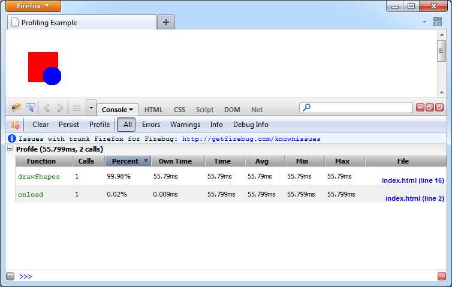Open the getfirebug.com/knownissues link

251,138
